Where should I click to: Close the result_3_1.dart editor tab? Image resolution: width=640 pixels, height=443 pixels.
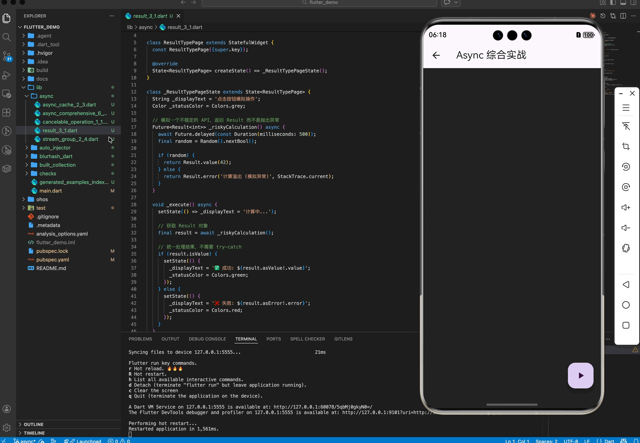click(x=178, y=16)
